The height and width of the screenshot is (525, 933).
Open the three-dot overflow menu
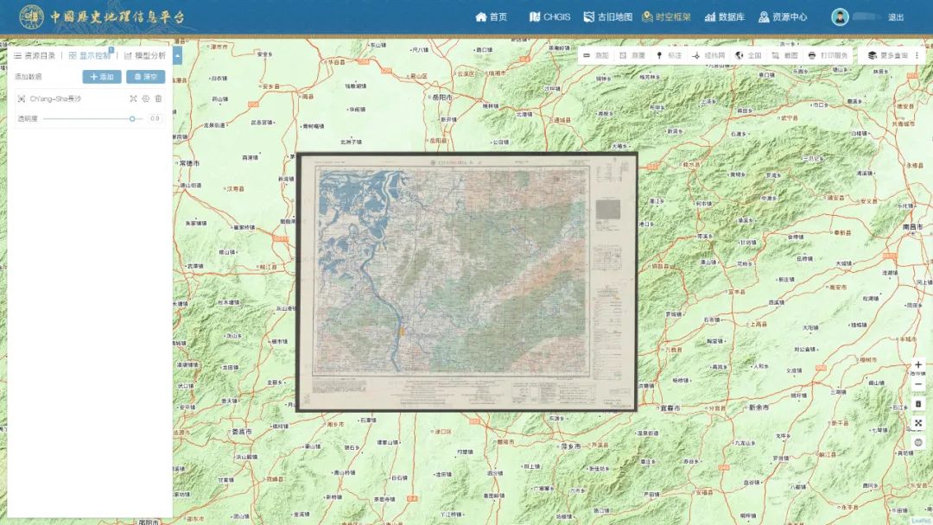click(x=917, y=55)
